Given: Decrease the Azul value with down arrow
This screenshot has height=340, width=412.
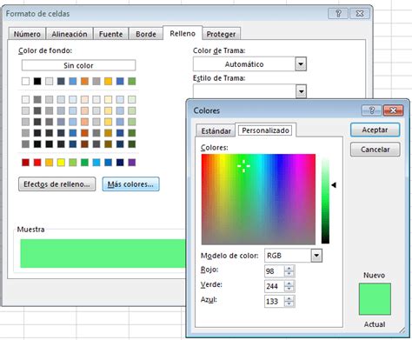Looking at the screenshot, I should pos(289,304).
